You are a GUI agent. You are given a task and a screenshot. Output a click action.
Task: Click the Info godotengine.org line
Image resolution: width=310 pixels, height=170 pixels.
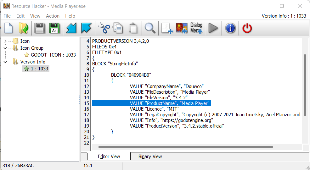(172, 120)
